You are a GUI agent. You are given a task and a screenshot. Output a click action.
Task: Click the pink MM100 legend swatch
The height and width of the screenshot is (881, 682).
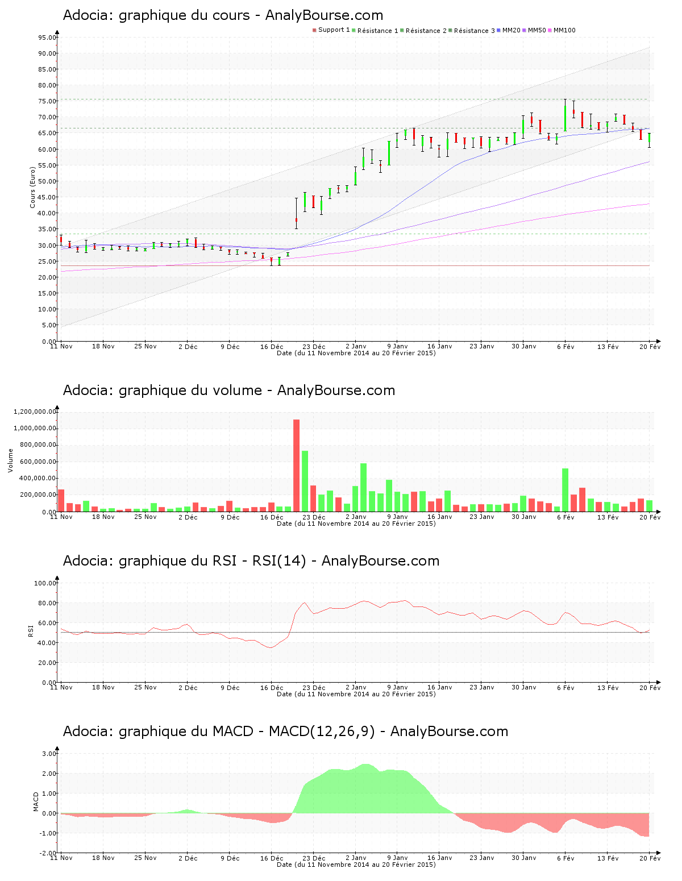[550, 30]
